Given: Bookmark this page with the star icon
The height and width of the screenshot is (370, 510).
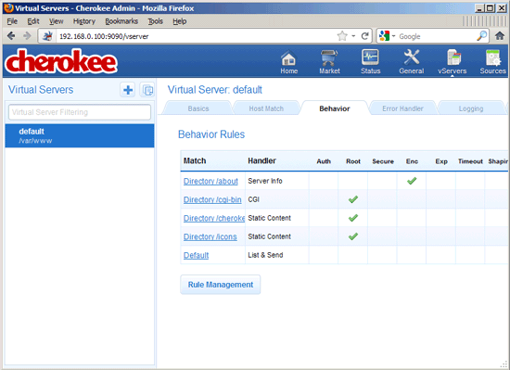Looking at the screenshot, I should pos(342,36).
